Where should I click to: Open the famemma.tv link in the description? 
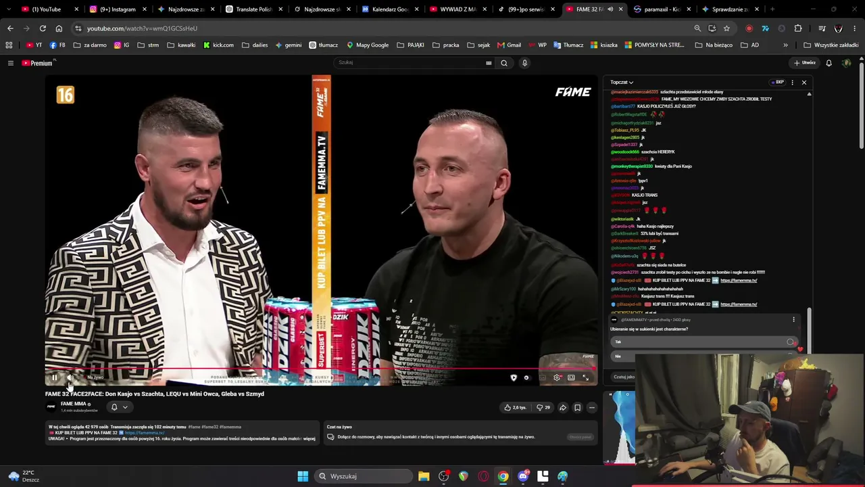[x=145, y=433]
